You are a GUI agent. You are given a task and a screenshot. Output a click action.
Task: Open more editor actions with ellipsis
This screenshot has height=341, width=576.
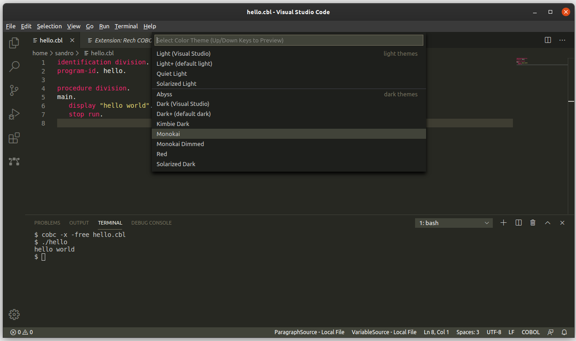tap(562, 40)
